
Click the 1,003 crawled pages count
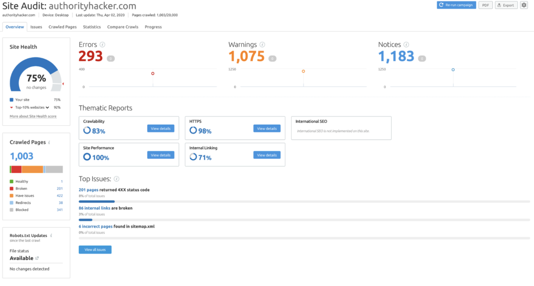tap(21, 156)
